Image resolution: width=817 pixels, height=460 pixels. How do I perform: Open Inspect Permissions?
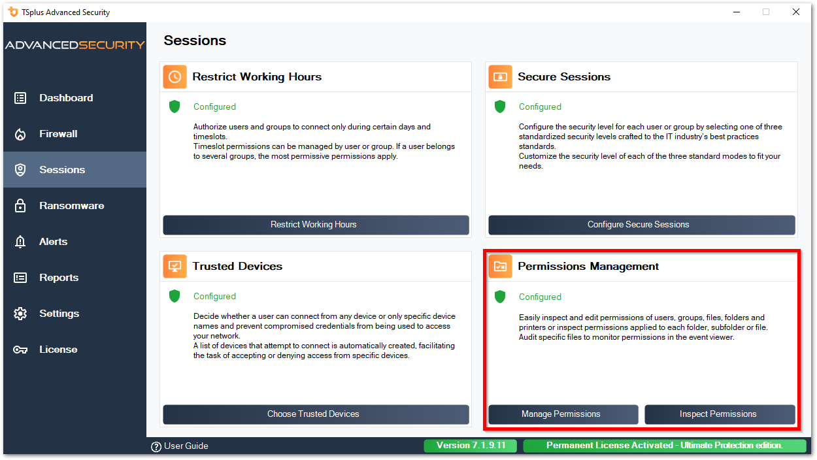pyautogui.click(x=720, y=414)
